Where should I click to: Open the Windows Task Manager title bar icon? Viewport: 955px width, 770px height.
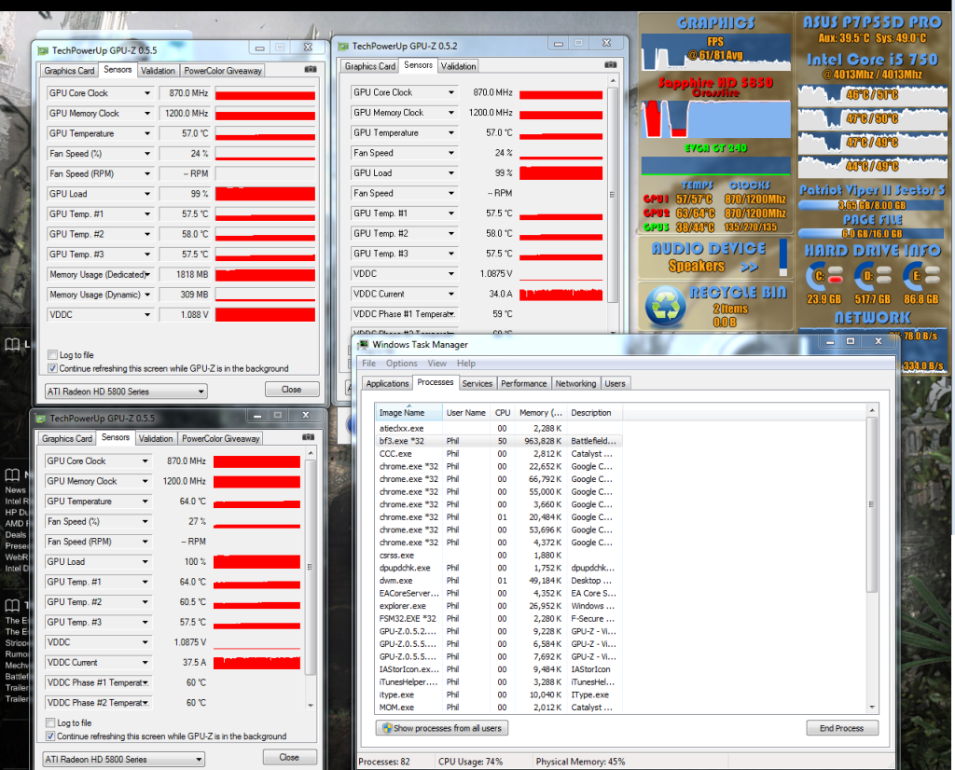coord(364,345)
